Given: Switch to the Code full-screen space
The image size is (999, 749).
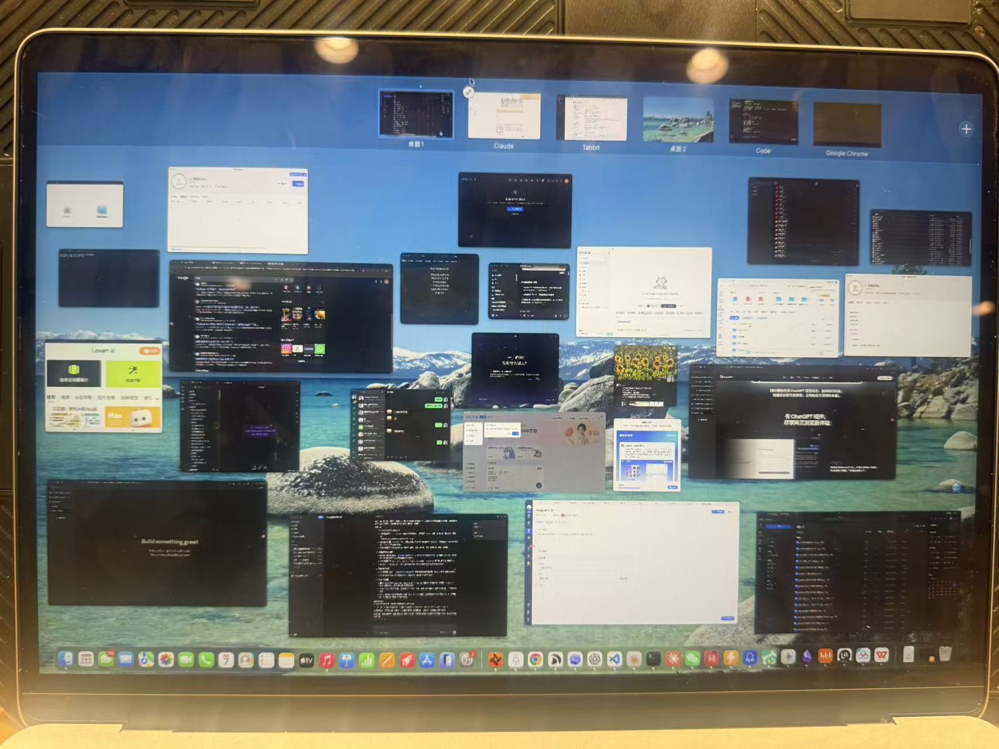Looking at the screenshot, I should 763,122.
